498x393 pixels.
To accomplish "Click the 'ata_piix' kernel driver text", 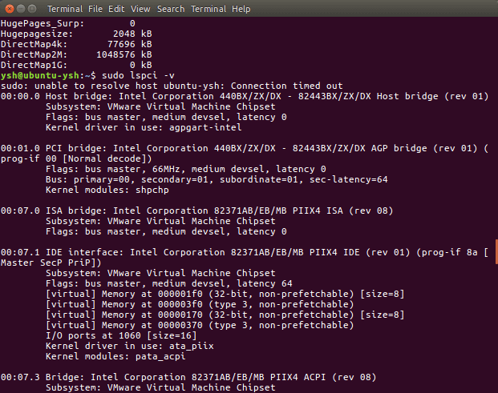I will pyautogui.click(x=191, y=346).
